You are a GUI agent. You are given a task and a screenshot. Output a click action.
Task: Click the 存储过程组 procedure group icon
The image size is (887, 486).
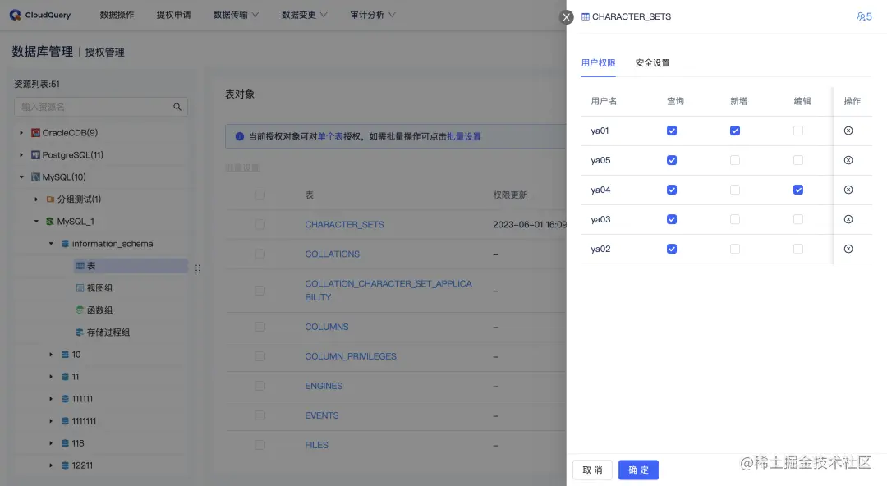click(80, 332)
